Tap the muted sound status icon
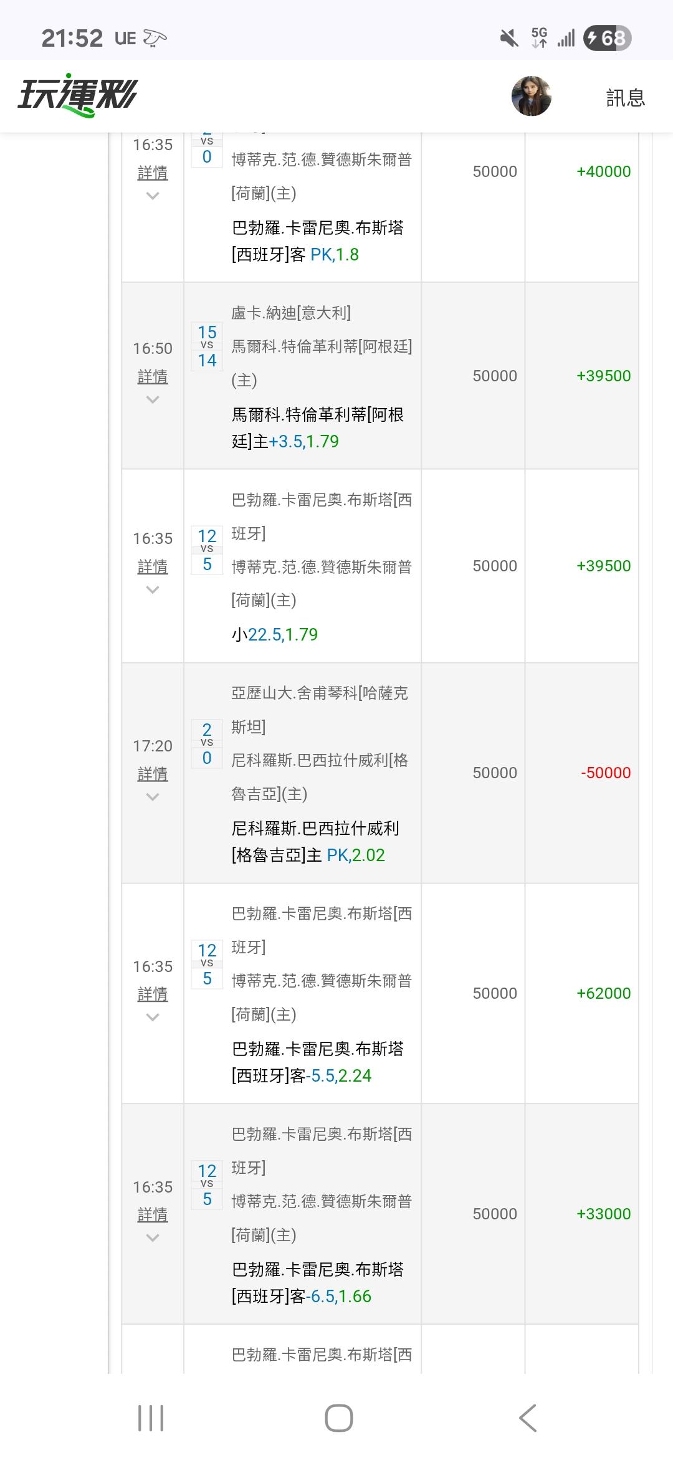The image size is (673, 1458). click(509, 39)
